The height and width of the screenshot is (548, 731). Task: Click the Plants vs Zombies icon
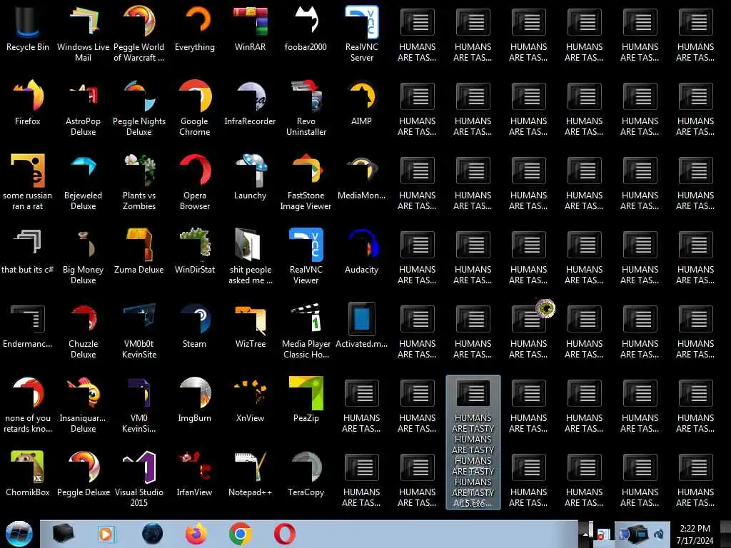point(139,182)
